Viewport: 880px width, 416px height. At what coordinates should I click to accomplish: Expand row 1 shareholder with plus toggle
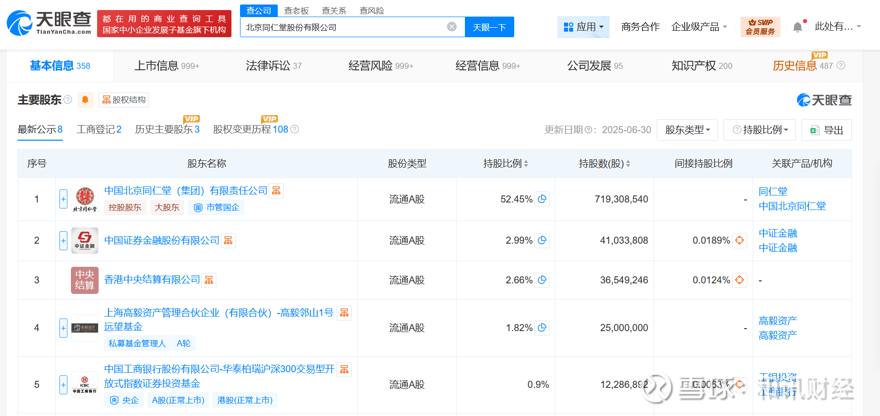click(x=63, y=199)
